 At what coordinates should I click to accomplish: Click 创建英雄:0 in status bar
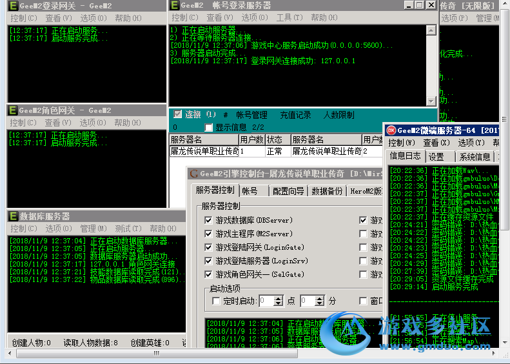click(x=150, y=343)
